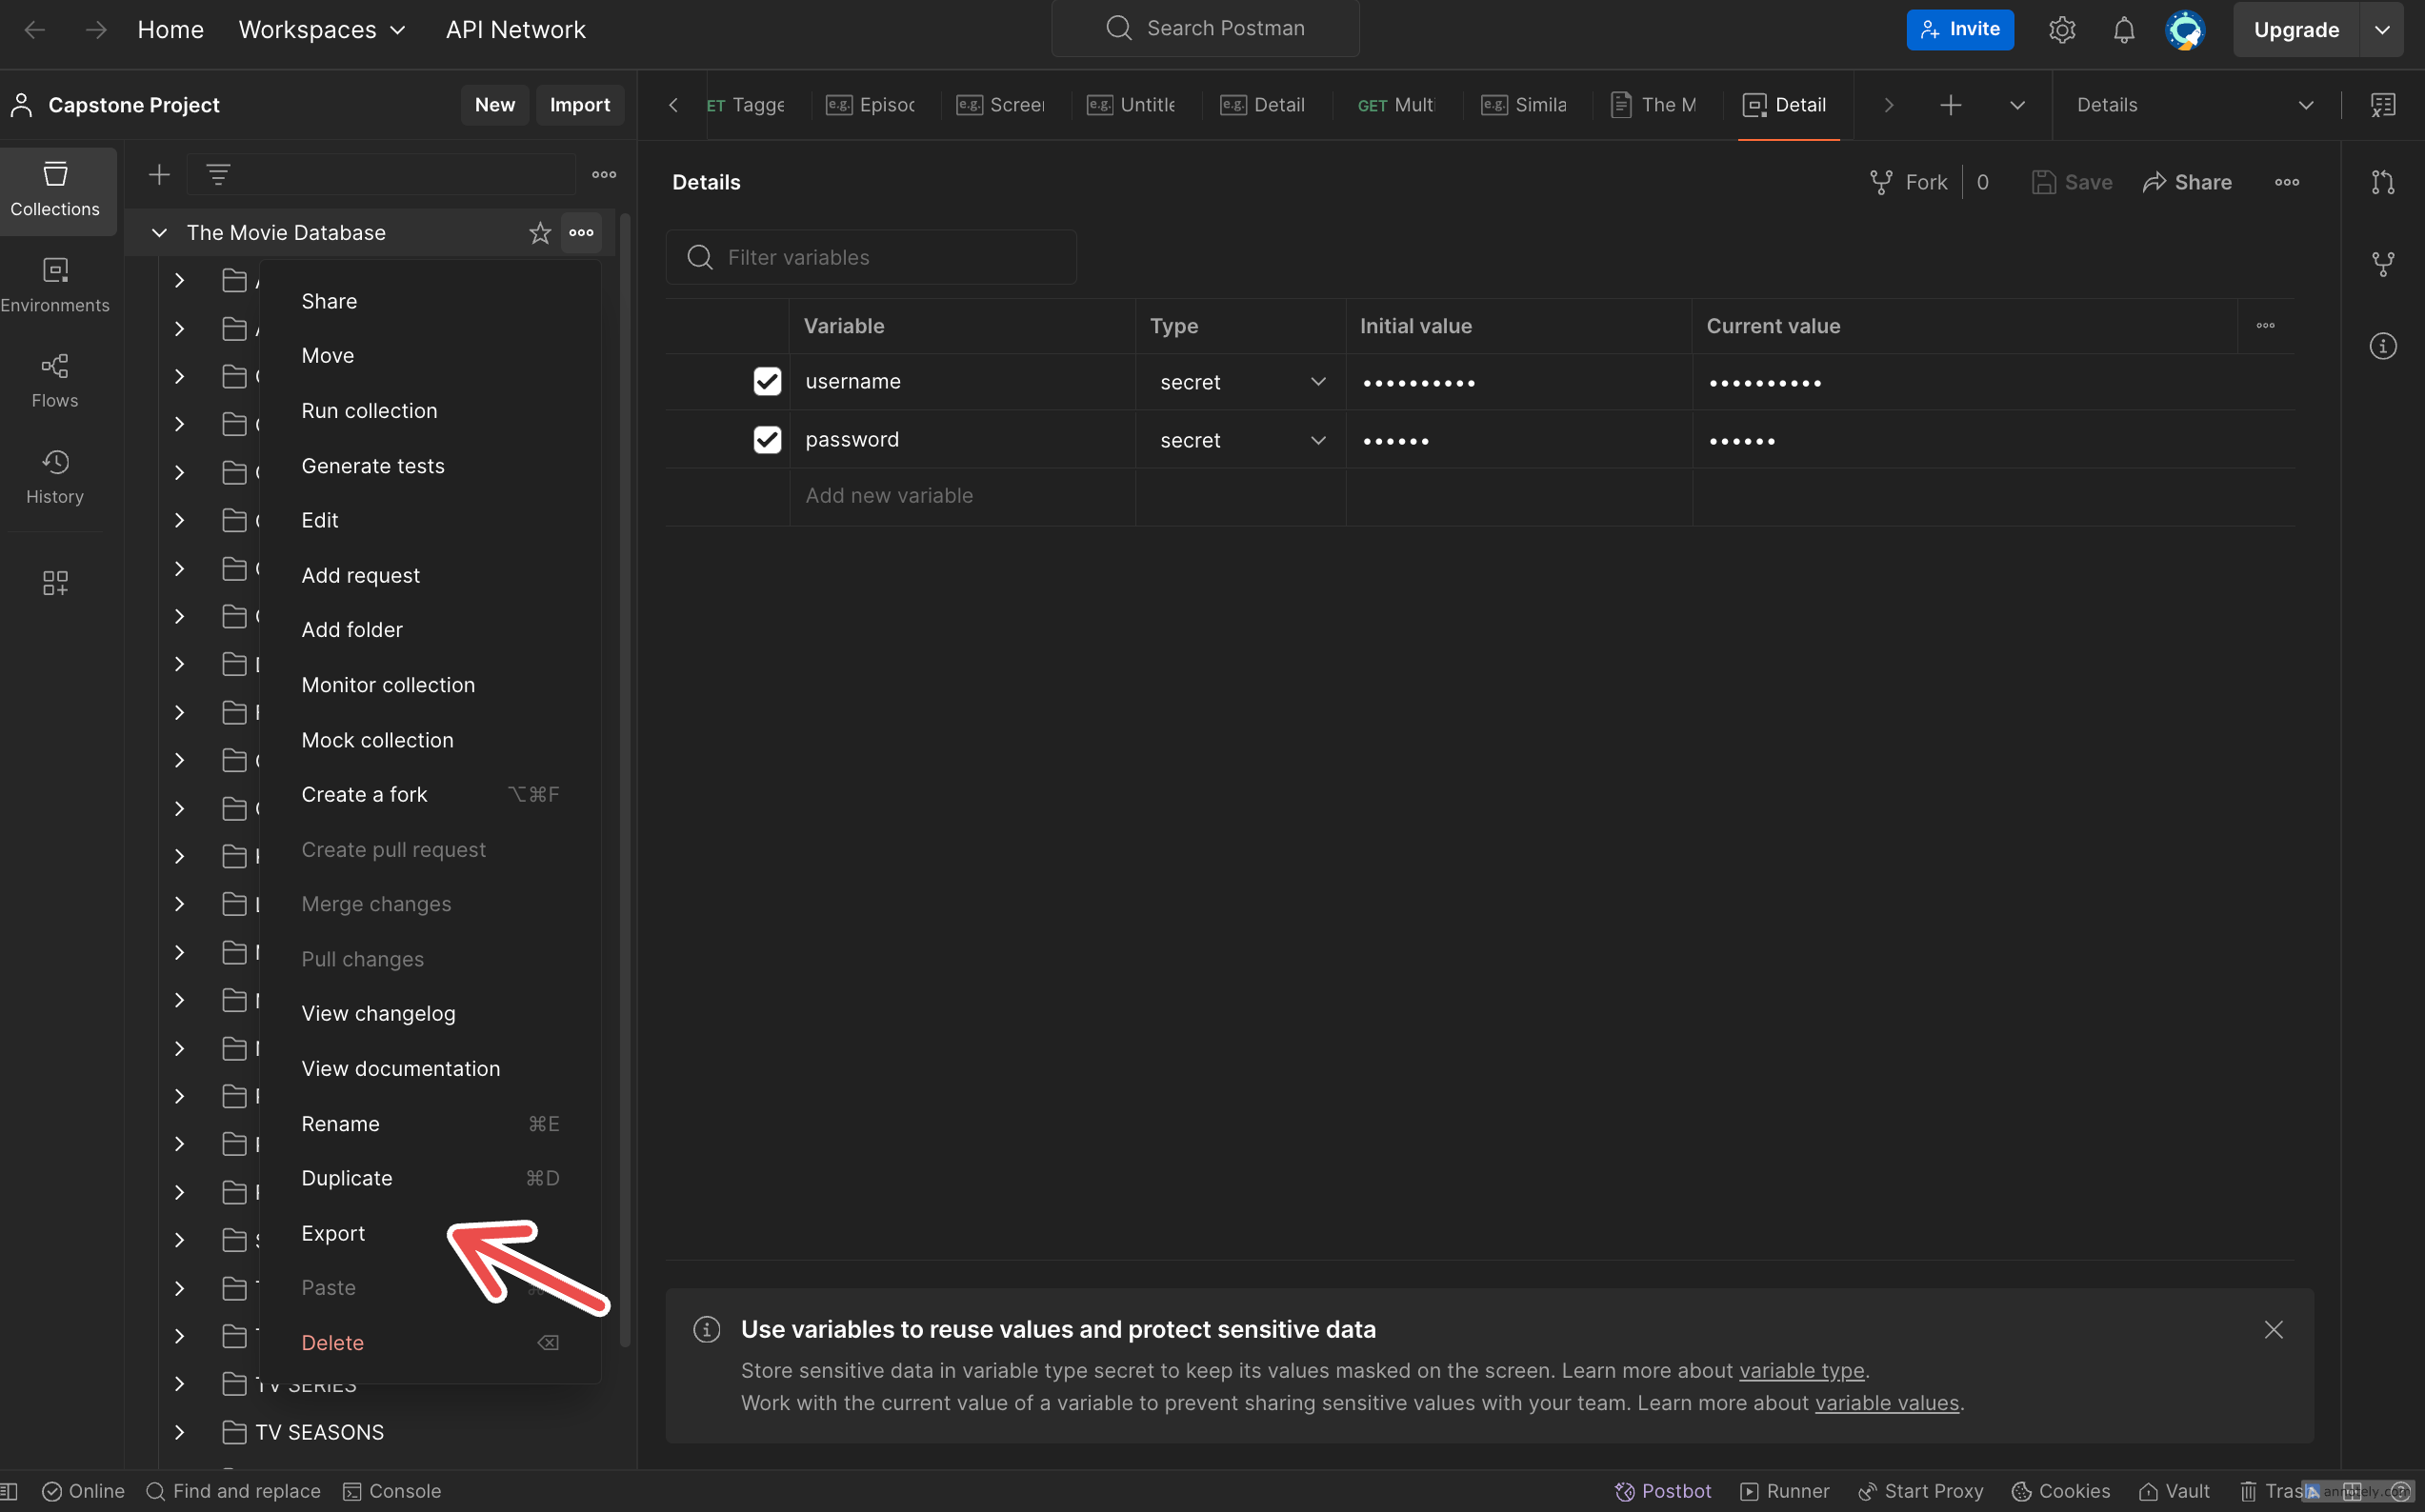Click the Filter variables input
This screenshot has width=2425, height=1512.
(x=871, y=258)
